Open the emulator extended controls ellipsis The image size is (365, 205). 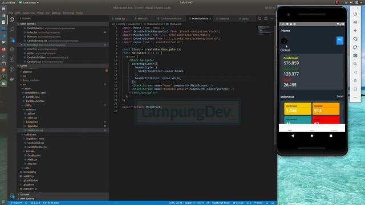point(355,97)
